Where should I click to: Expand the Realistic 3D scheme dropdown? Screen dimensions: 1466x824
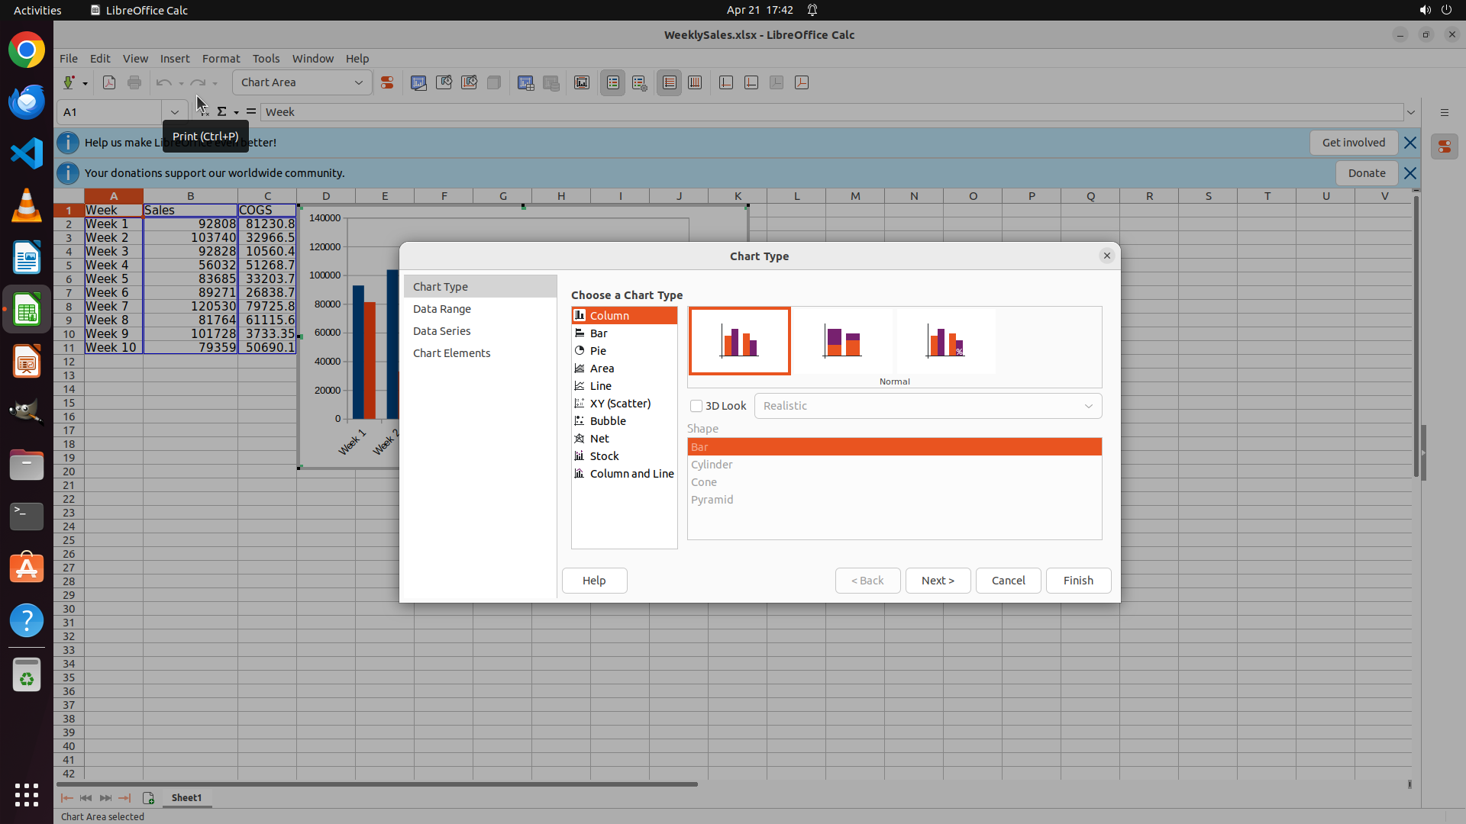pos(1088,406)
